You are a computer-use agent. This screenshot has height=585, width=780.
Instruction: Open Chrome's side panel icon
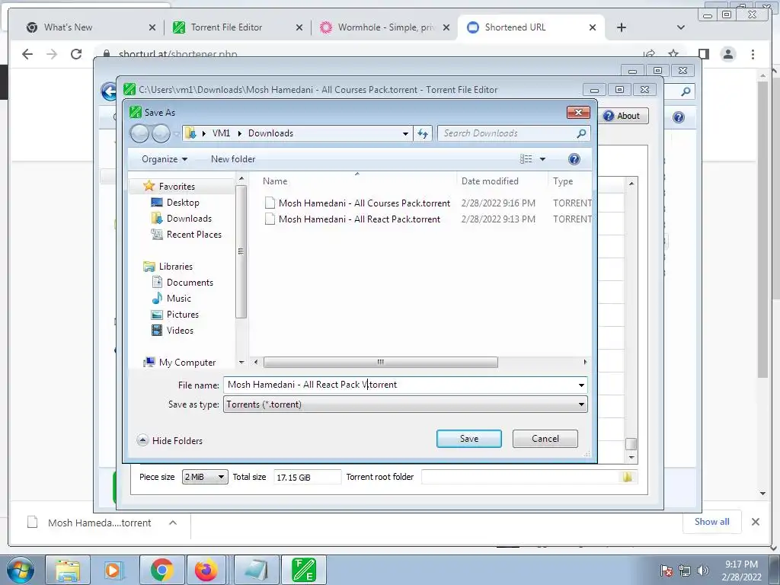pyautogui.click(x=703, y=54)
